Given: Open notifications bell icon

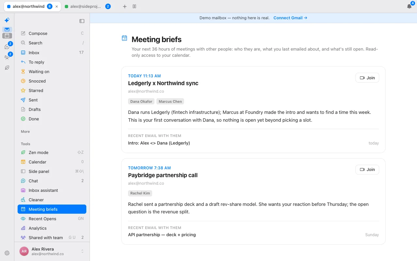Looking at the screenshot, I should point(409,7).
